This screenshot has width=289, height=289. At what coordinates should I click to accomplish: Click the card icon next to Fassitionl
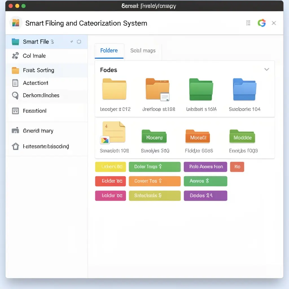(x=15, y=111)
